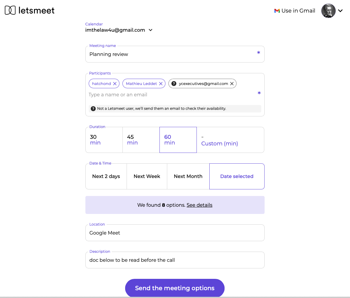Open the calendar account dropdown
The image size is (350, 298).
pyautogui.click(x=151, y=30)
